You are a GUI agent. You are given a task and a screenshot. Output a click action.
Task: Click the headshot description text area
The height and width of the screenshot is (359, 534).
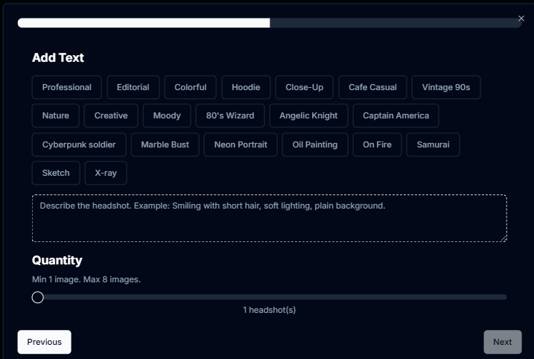click(x=269, y=218)
